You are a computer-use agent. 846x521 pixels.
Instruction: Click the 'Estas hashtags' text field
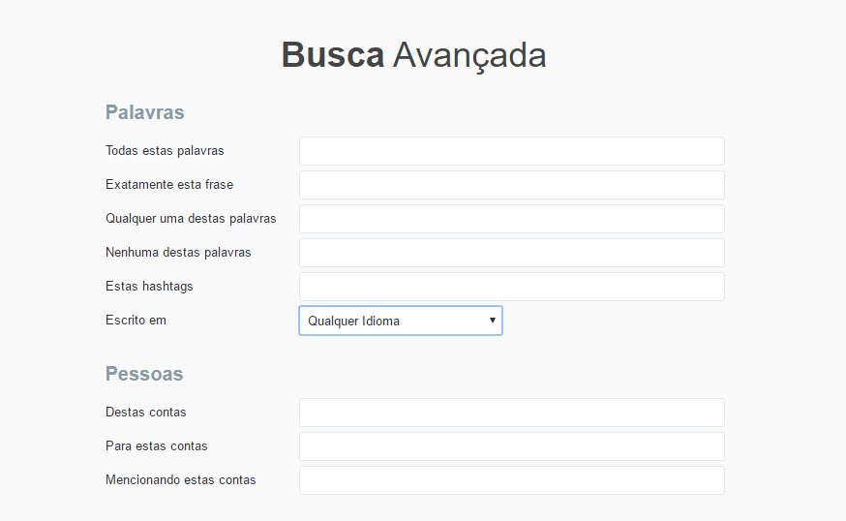pyautogui.click(x=511, y=287)
